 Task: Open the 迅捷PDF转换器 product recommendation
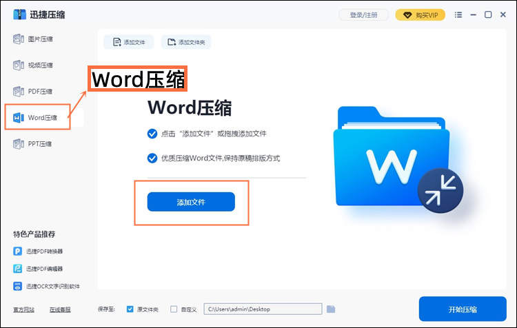tap(38, 252)
